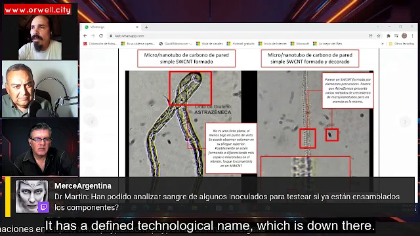Open the 'Es su sistema opera...' bookmark
The image size is (420, 236).
[x=138, y=44]
